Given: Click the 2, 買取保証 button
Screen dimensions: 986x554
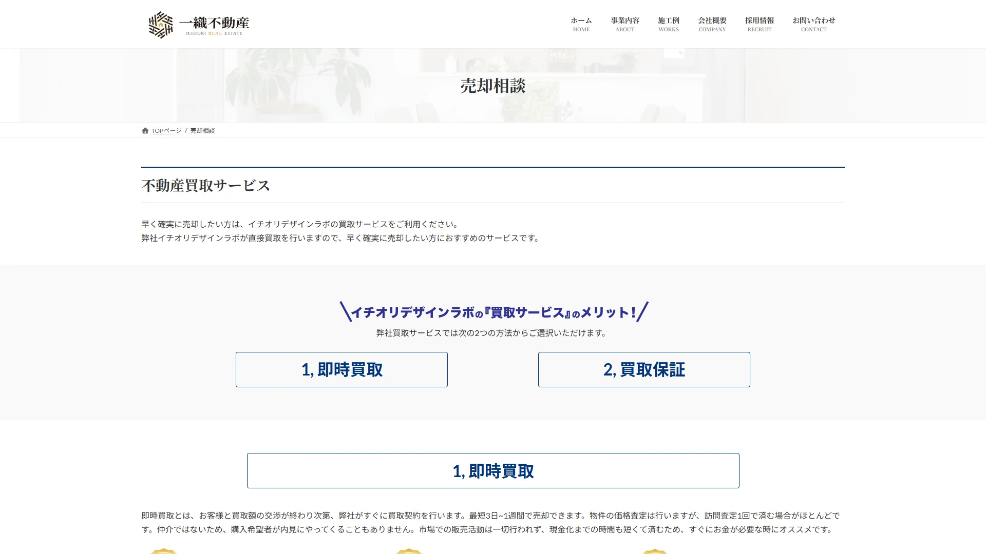Looking at the screenshot, I should [x=644, y=369].
